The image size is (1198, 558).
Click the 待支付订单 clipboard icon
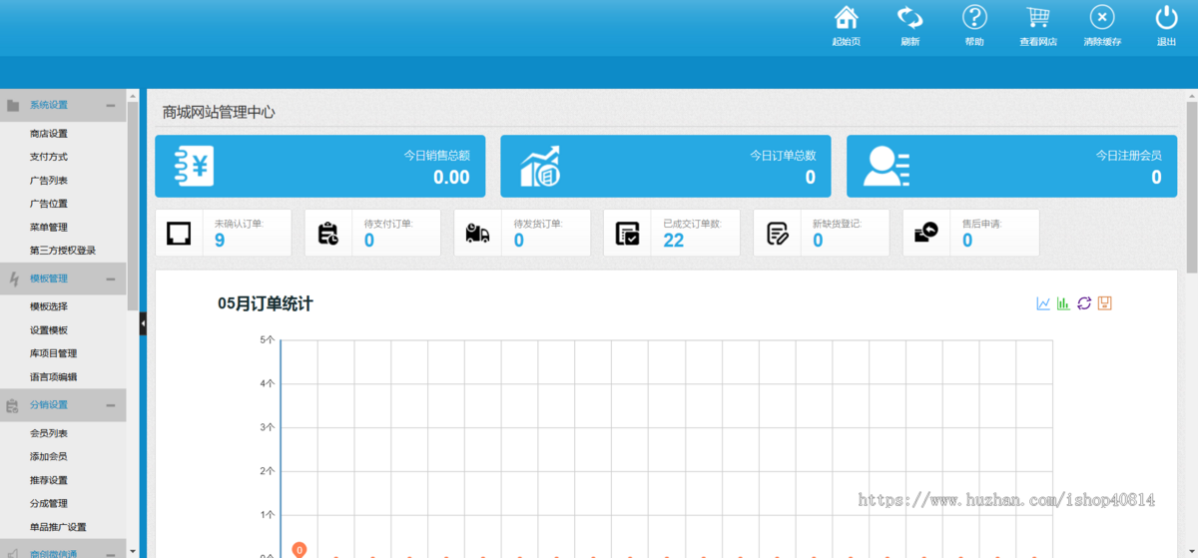pyautogui.click(x=328, y=234)
